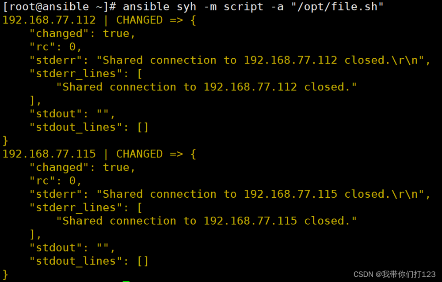
Task: Click first host's "stdout_lines": [] line
Action: pos(89,127)
